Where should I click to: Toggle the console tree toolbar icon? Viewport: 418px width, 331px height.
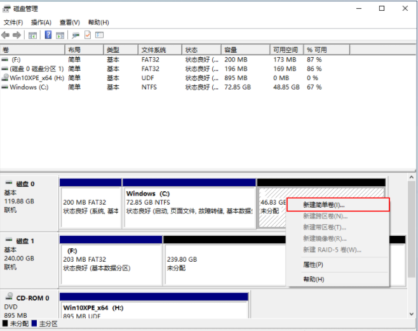click(32, 35)
